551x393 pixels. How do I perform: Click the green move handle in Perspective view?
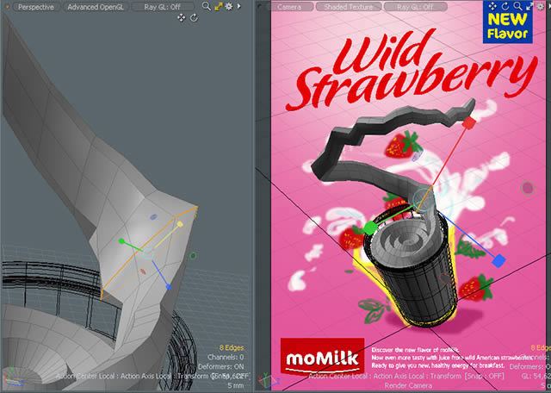(121, 241)
